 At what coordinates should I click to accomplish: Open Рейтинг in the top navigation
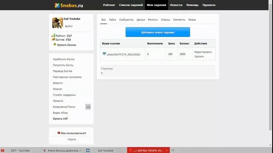[109, 5]
